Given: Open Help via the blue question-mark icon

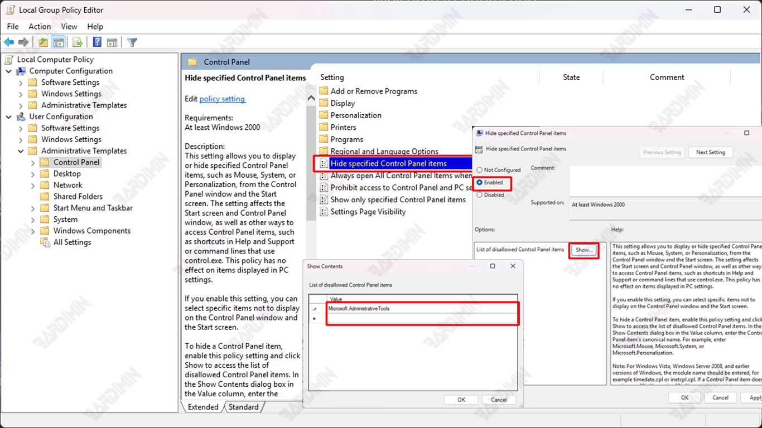Looking at the screenshot, I should (x=97, y=42).
